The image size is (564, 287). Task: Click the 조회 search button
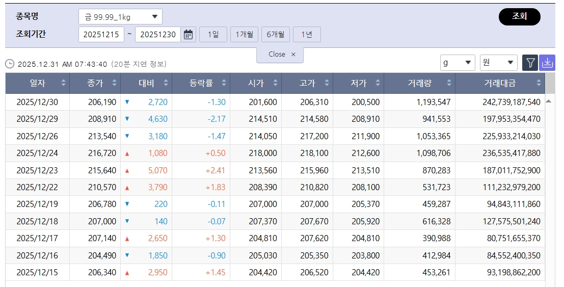(519, 16)
